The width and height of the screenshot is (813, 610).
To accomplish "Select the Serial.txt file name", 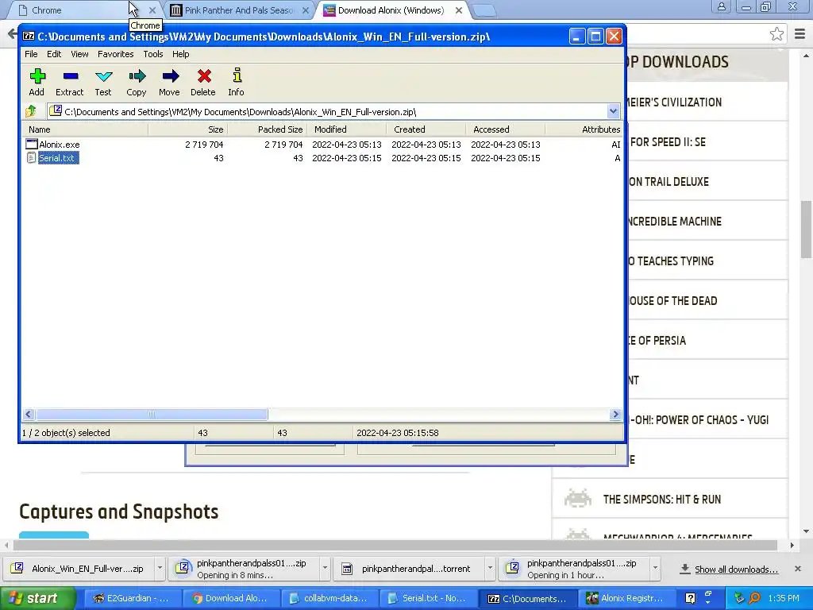I will click(x=58, y=158).
